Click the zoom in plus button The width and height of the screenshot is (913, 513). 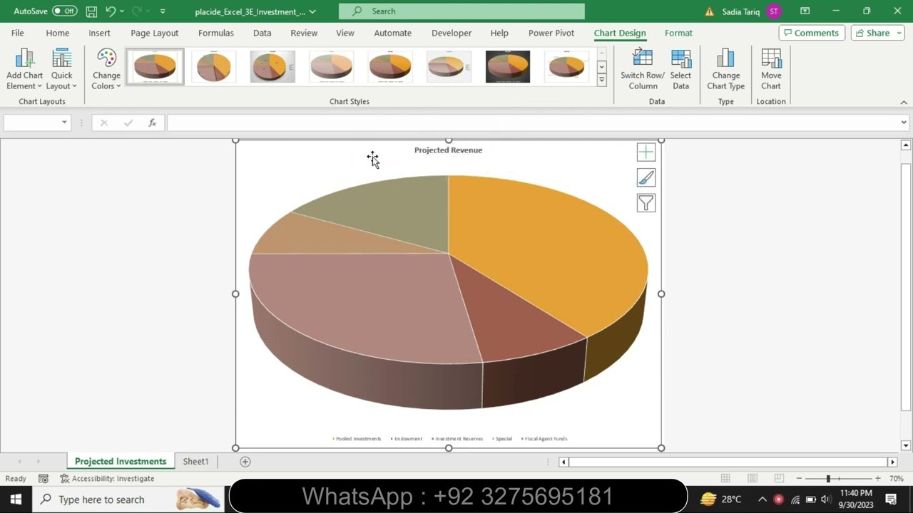(x=878, y=479)
